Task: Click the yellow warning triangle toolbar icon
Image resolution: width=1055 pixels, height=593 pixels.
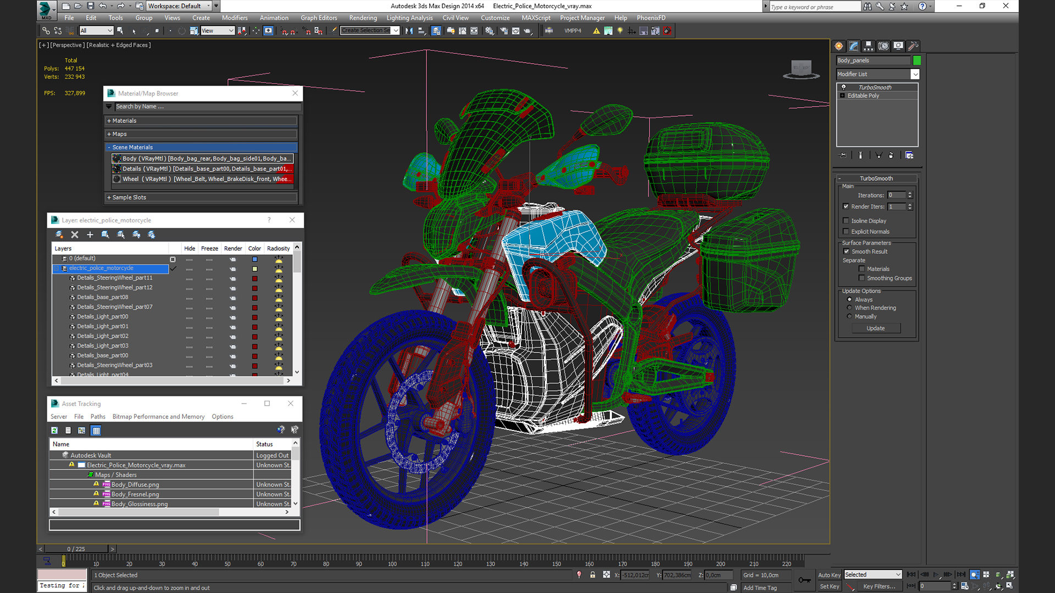Action: pyautogui.click(x=596, y=31)
